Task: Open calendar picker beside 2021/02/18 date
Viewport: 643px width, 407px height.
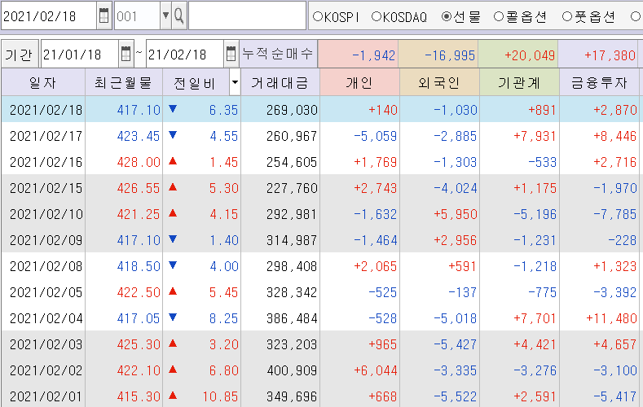Action: [x=104, y=15]
